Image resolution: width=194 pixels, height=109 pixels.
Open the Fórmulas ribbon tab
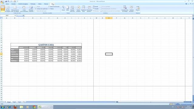coord(33,4)
